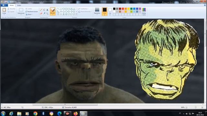Choose the oval shape in Formas
The image size is (207, 116).
coord(63,9)
